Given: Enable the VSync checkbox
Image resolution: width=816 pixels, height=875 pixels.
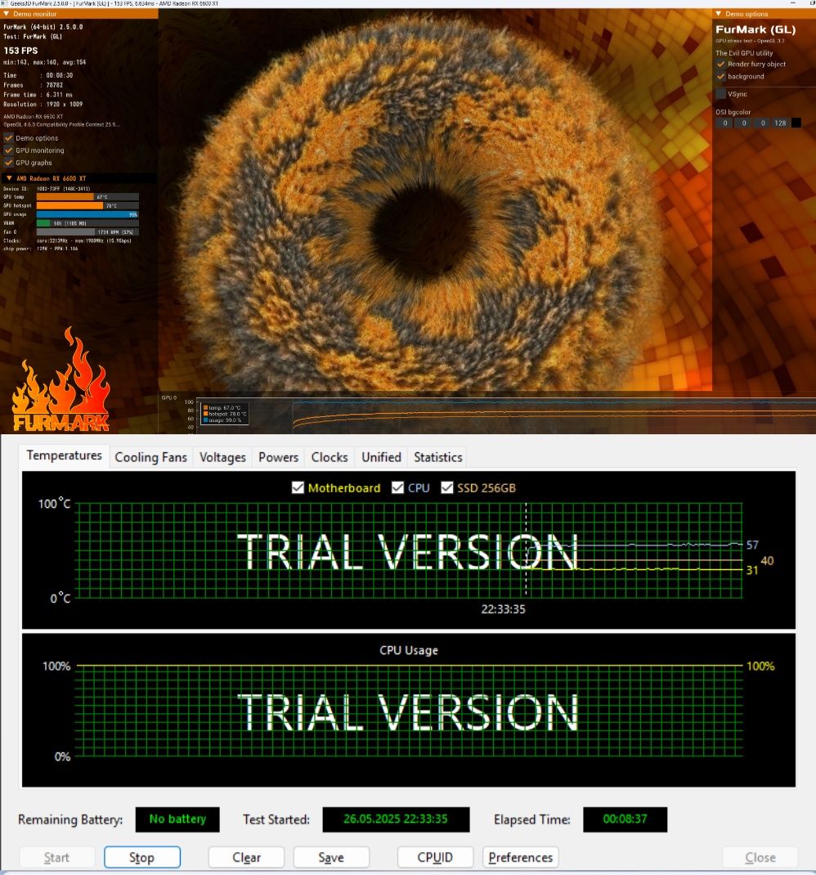Looking at the screenshot, I should 720,94.
